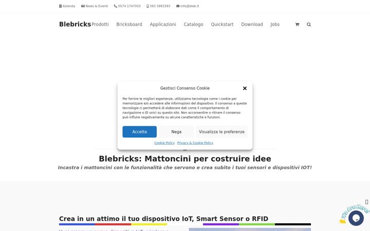Viewport: 370px width, 231px height.
Task: Click the 'Incastra i mattoncini' subtitle
Action: [x=185, y=167]
